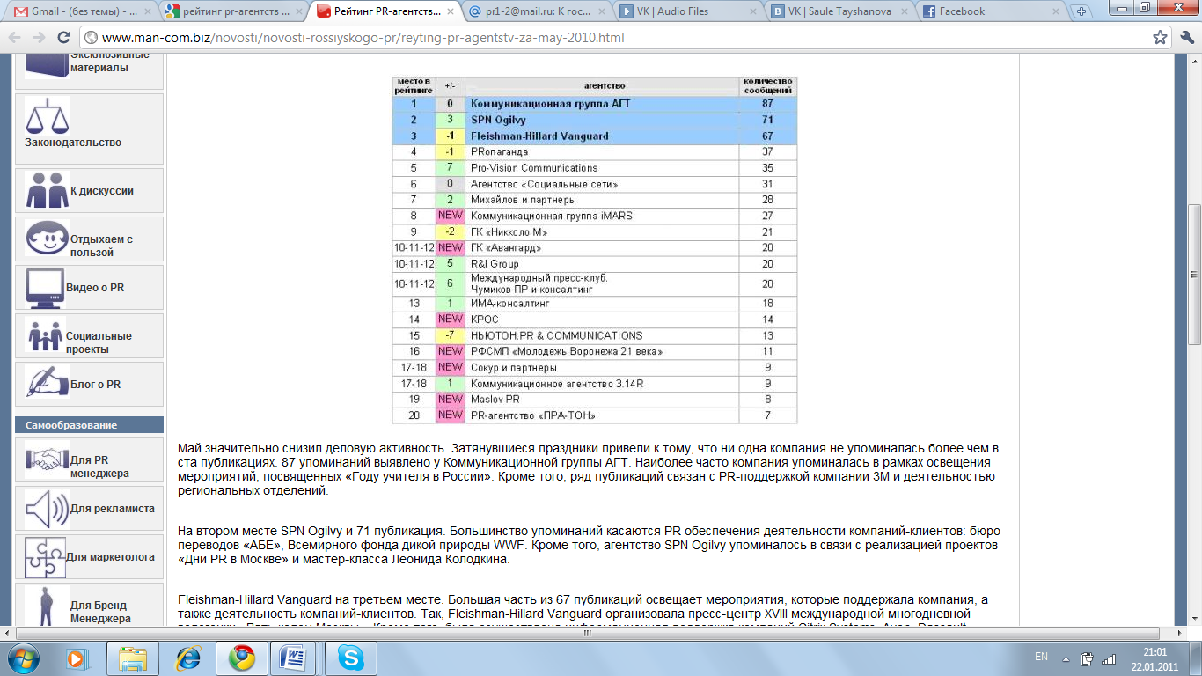Go forward with the browser forward arrow
Viewport: 1202px width, 676px height.
[40, 38]
